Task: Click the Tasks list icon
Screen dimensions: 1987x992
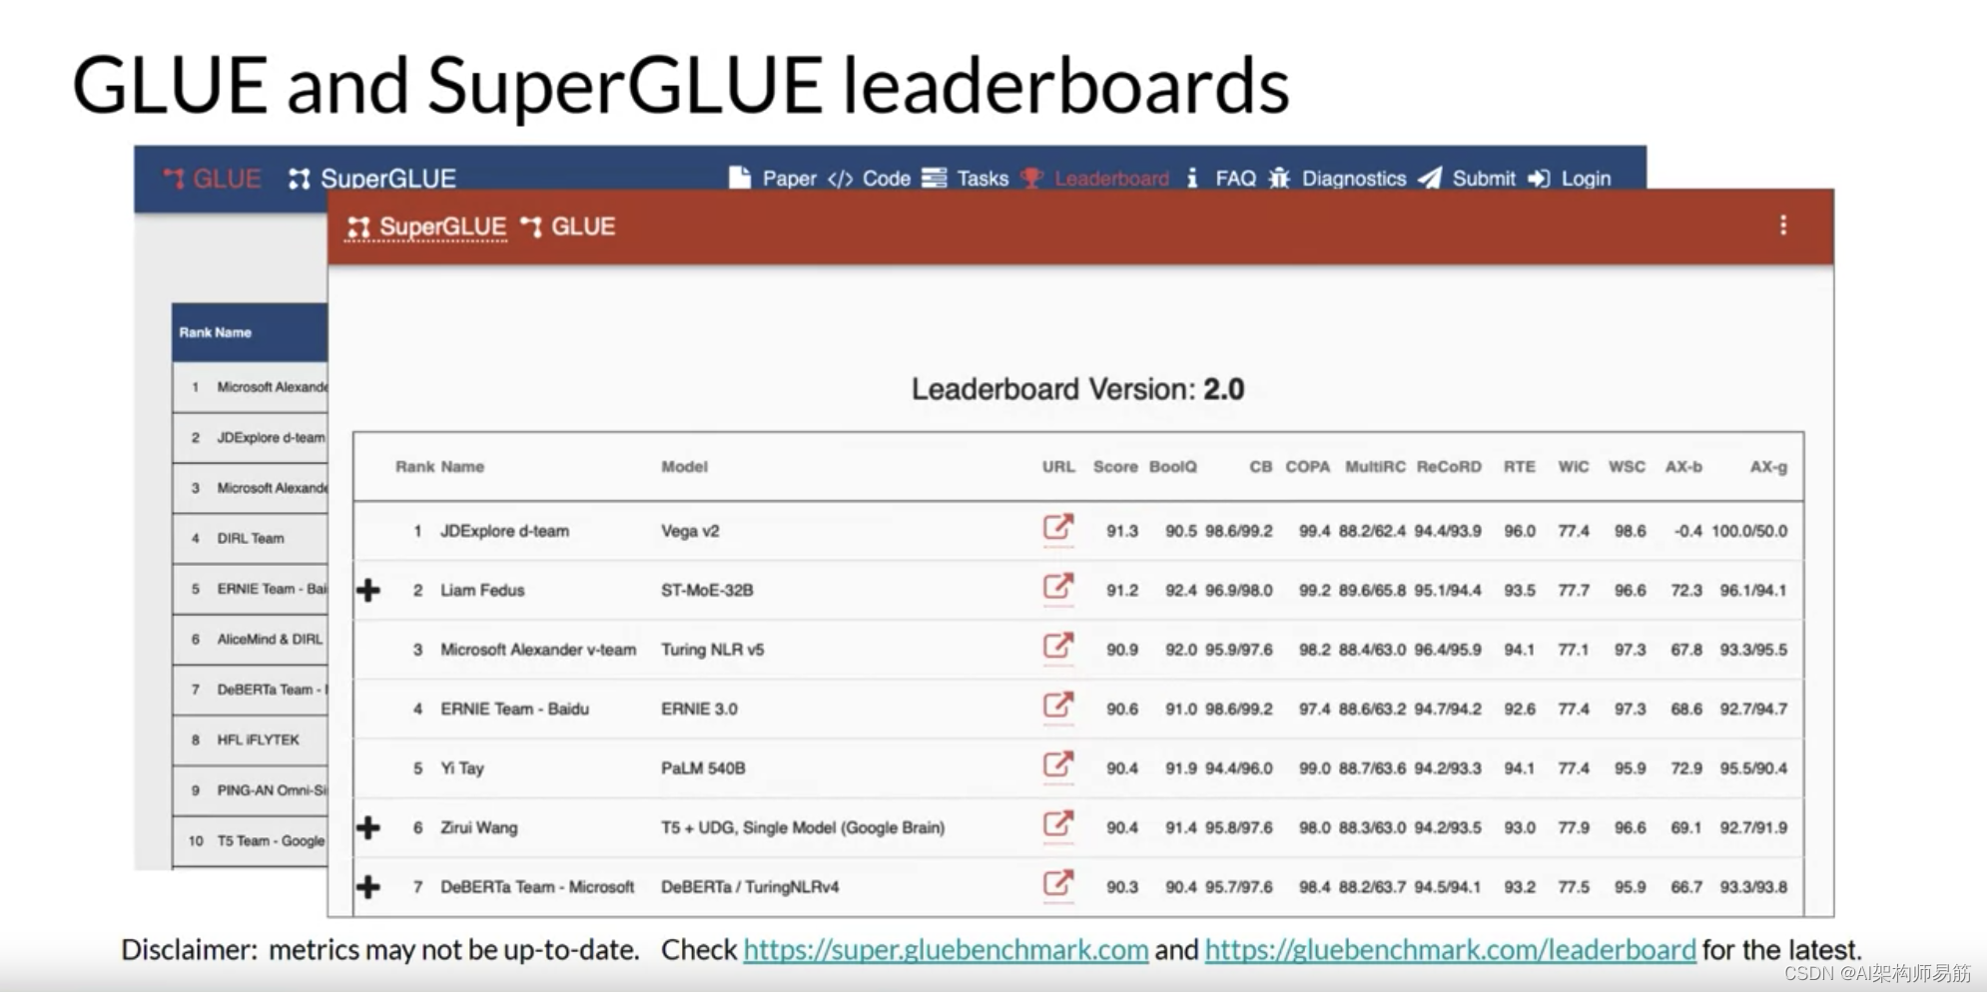Action: [935, 178]
